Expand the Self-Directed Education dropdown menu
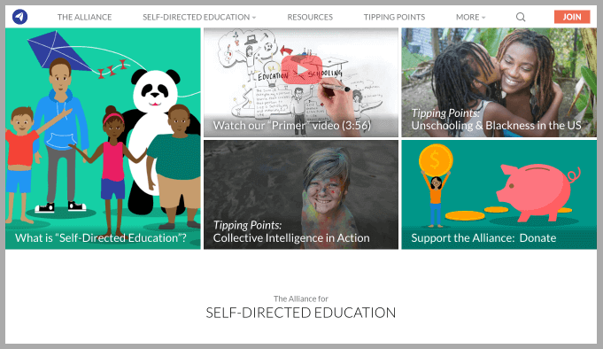 199,17
